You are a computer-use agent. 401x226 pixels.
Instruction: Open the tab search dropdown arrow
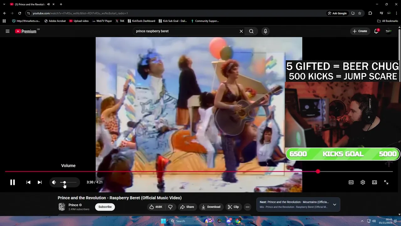(4, 4)
